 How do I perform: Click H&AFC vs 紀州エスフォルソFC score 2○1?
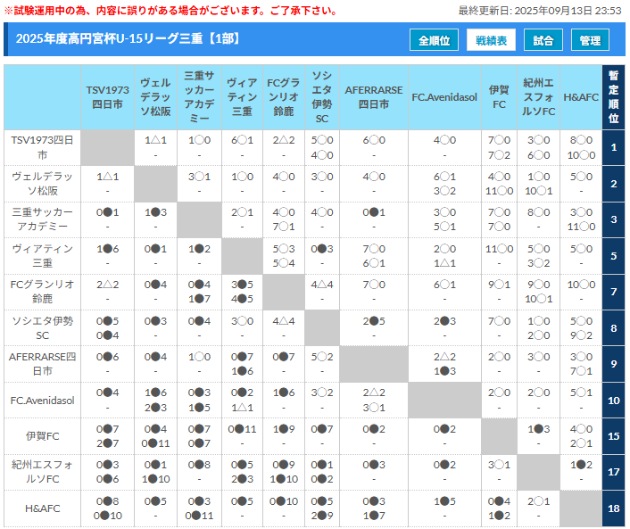click(538, 501)
